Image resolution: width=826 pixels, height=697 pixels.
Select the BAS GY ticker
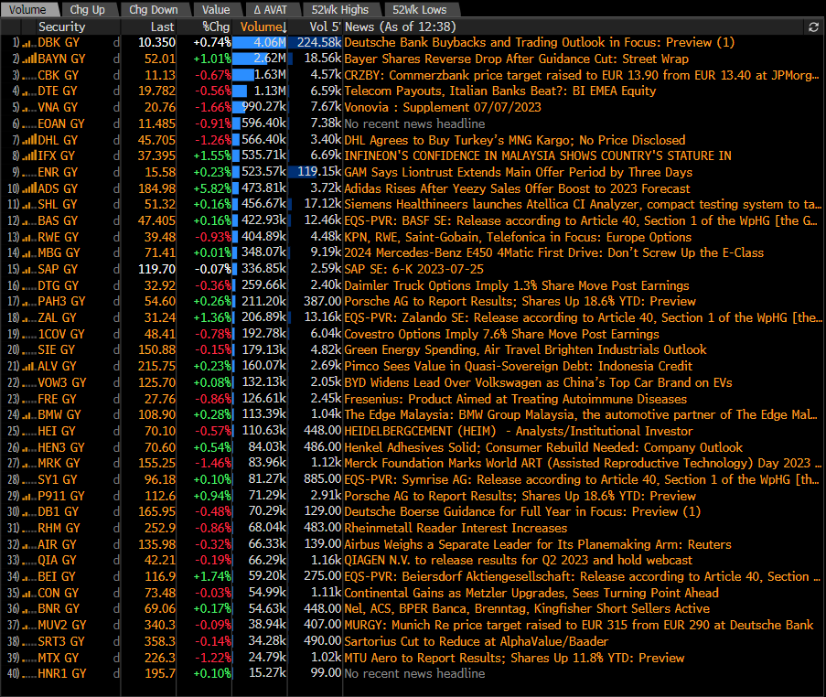pos(58,220)
